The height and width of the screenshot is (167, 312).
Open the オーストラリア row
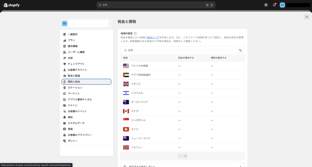tap(183, 102)
